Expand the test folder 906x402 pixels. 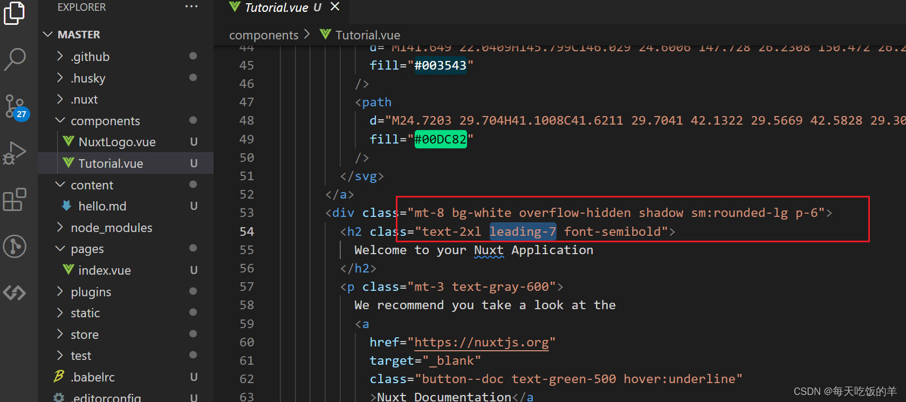pos(60,356)
